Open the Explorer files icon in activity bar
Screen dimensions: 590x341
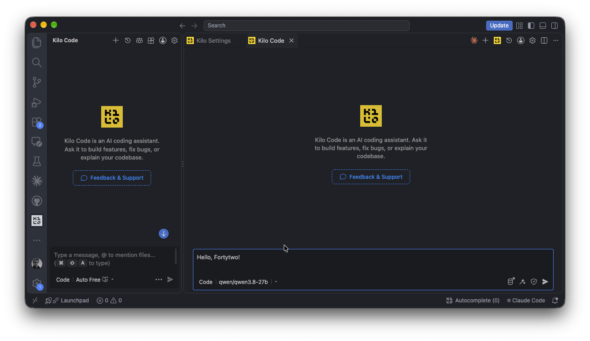tap(37, 43)
